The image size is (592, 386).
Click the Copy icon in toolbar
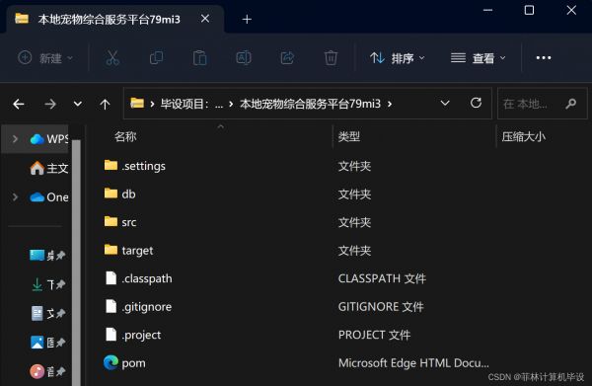pos(156,58)
